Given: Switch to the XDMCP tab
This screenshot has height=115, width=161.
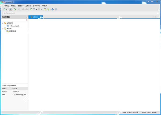Looking at the screenshot, I should click(34, 17).
